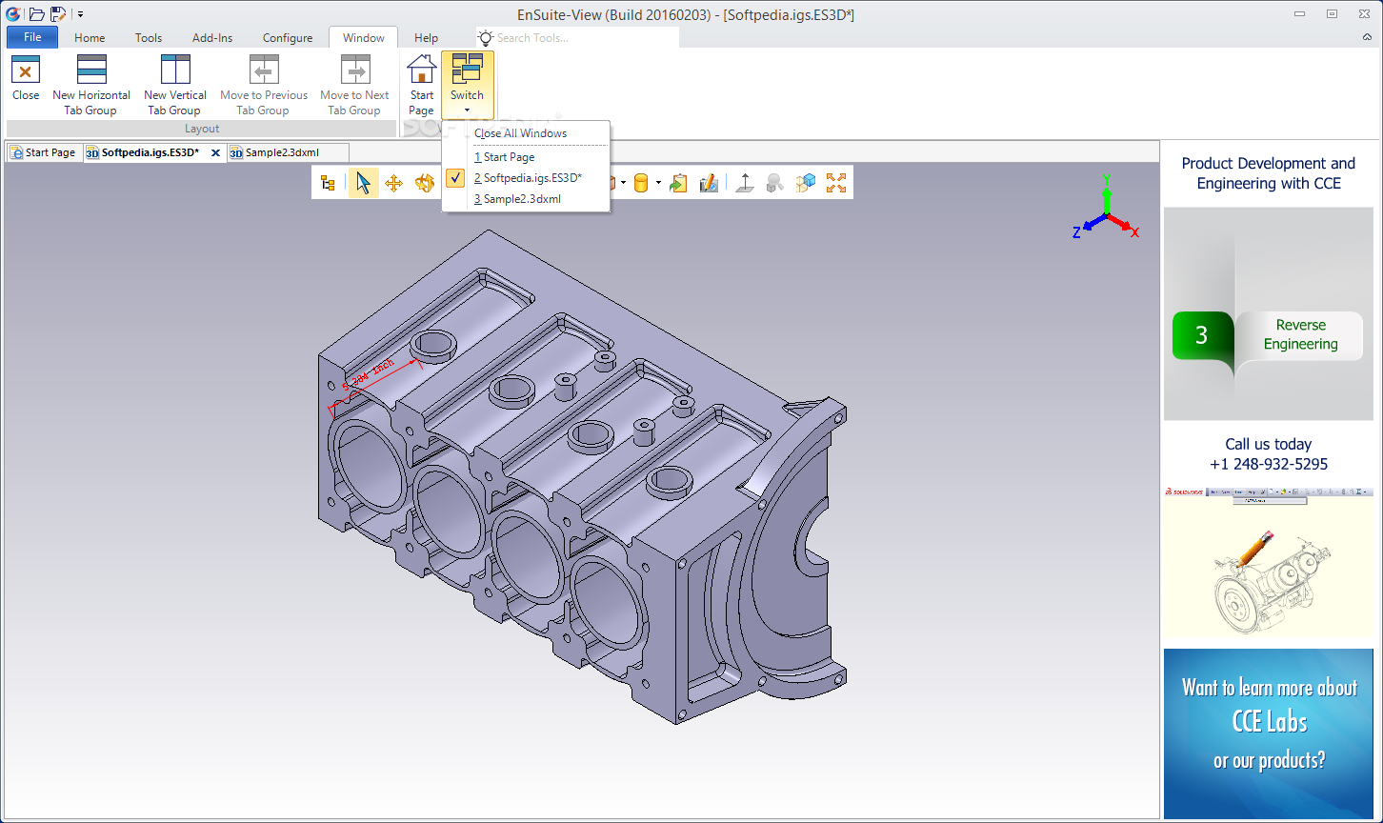Activate the Pan move tool
This screenshot has width=1383, height=823.
(x=393, y=183)
